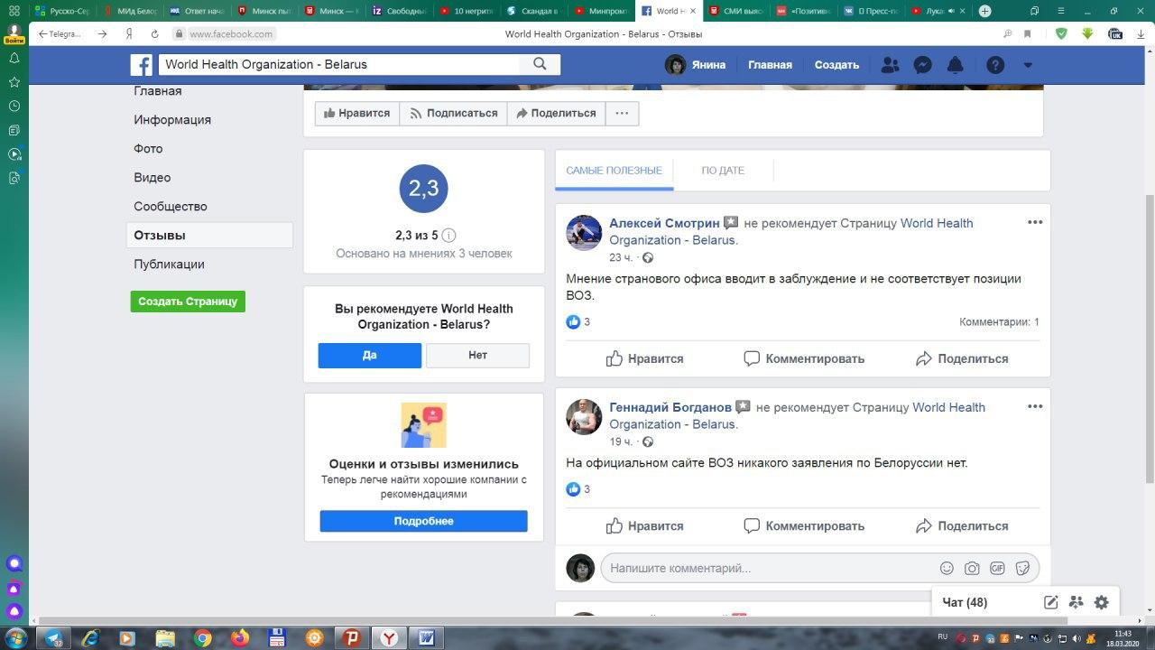Open Telegram in Windows taskbar
Image resolution: width=1155 pixels, height=650 pixels.
coord(54,638)
